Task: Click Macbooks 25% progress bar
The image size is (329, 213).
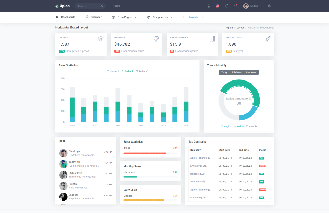Action: click(150, 177)
